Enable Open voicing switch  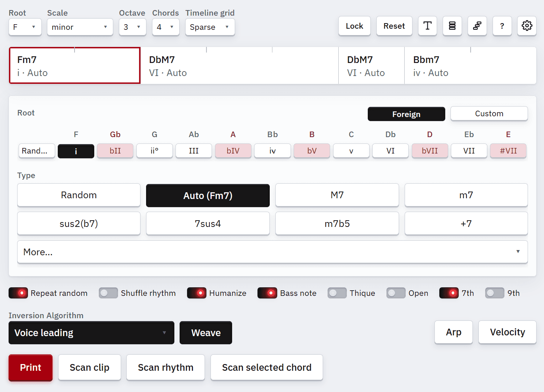tap(396, 293)
